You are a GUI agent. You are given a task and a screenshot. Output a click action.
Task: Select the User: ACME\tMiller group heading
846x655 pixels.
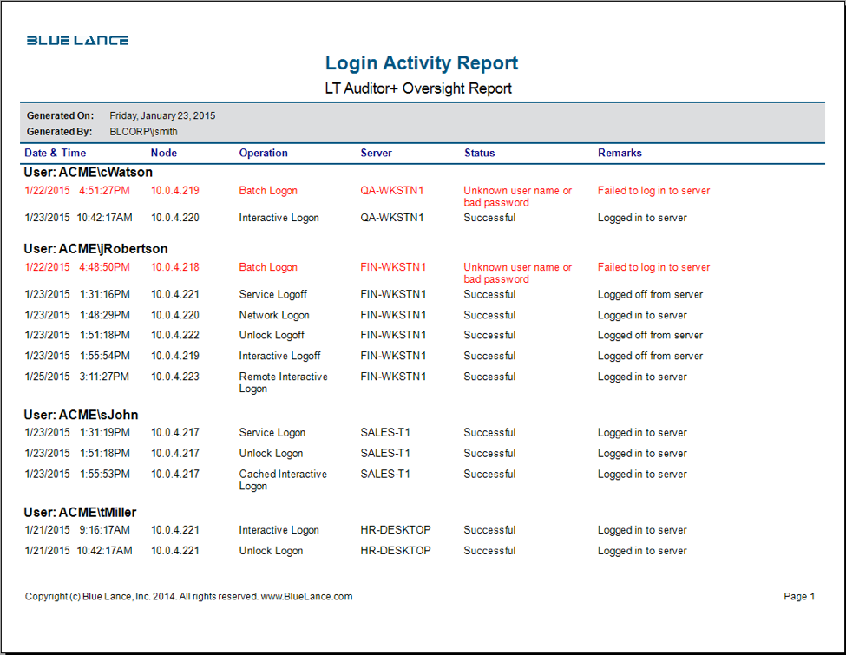point(80,512)
